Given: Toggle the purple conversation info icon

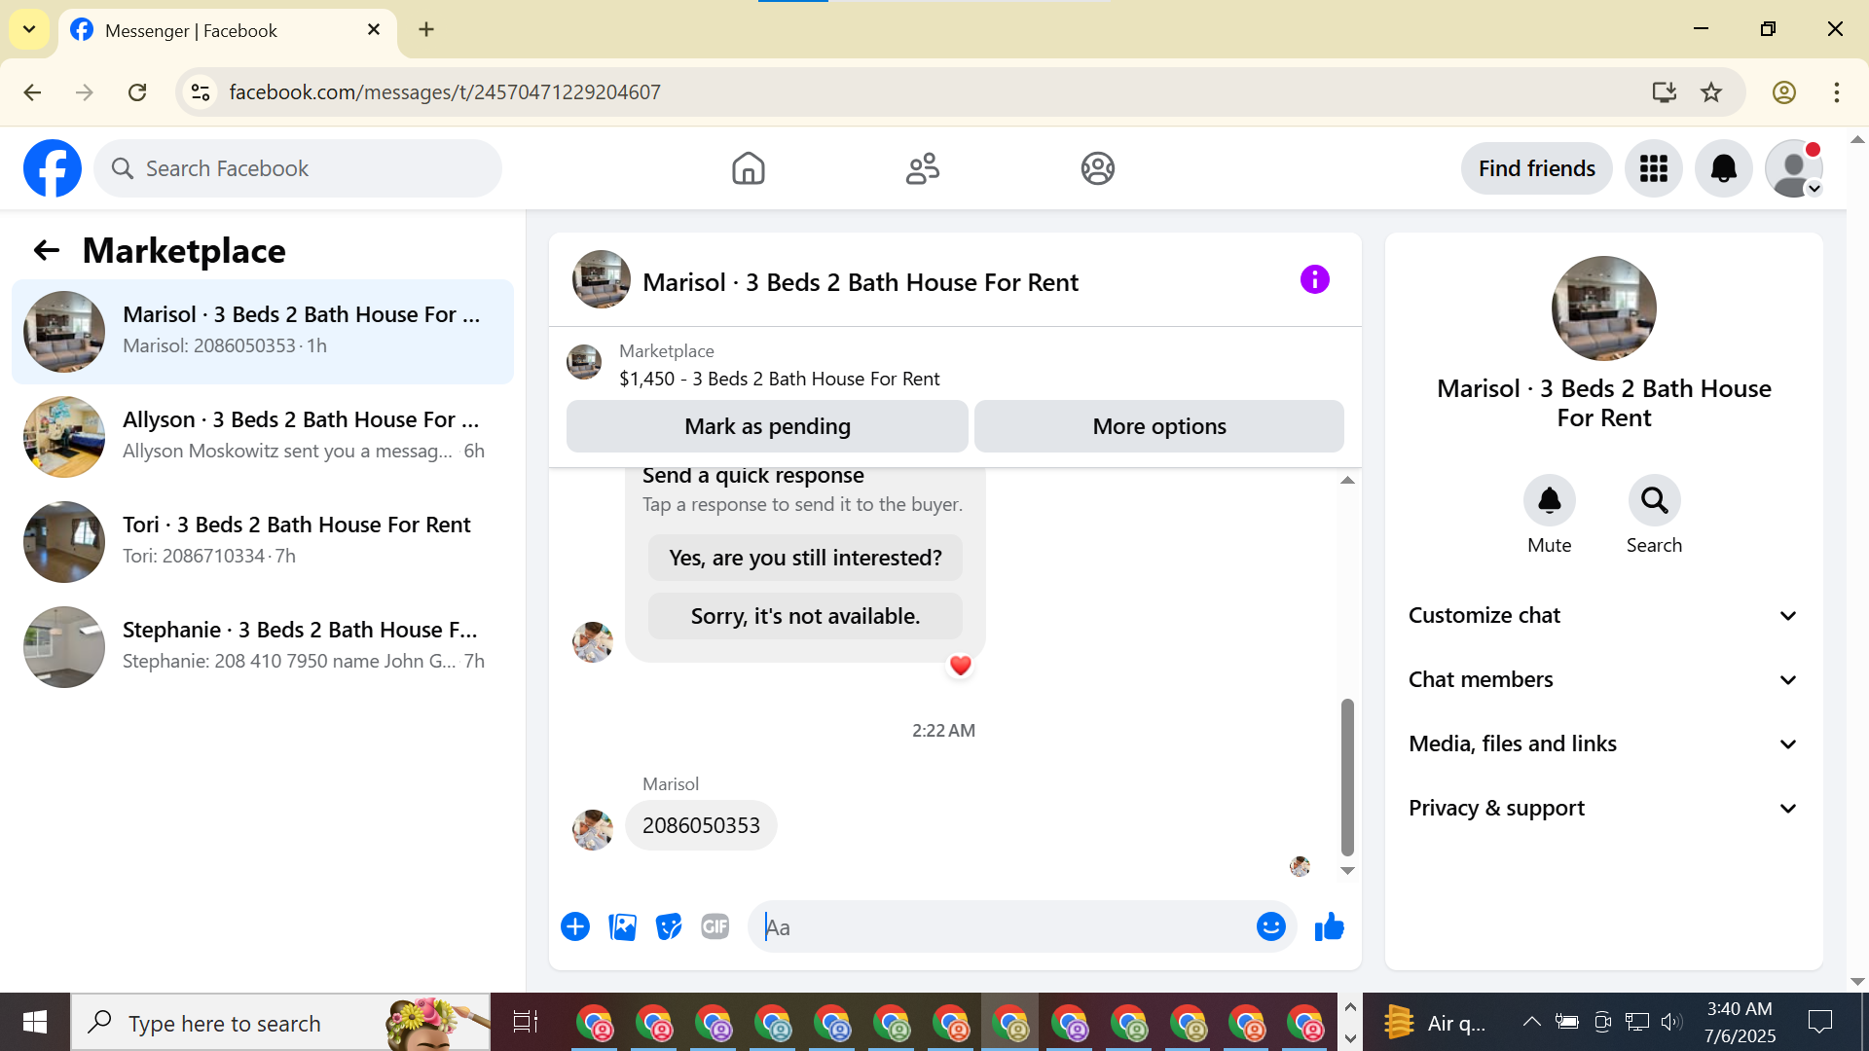Looking at the screenshot, I should 1314,280.
